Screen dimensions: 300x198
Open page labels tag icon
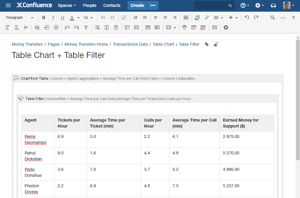click(x=207, y=44)
